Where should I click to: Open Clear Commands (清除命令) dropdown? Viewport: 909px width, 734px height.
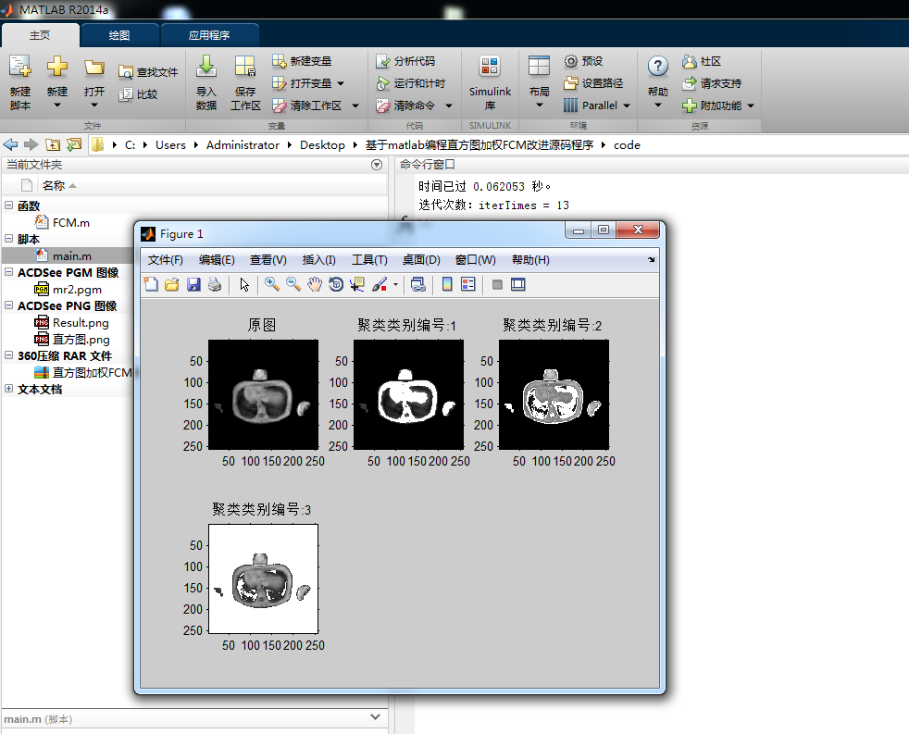pyautogui.click(x=449, y=106)
